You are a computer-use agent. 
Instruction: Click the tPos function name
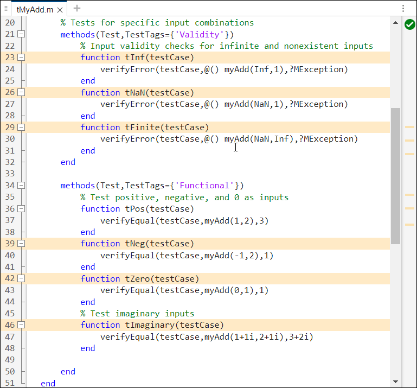135,209
